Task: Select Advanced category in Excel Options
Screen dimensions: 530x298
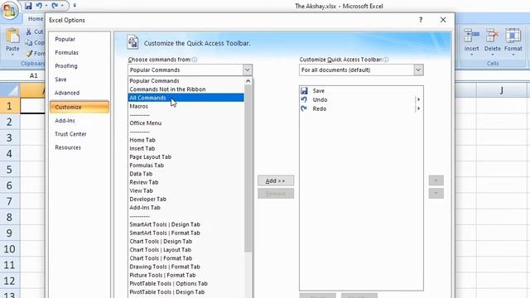Action: pos(67,93)
